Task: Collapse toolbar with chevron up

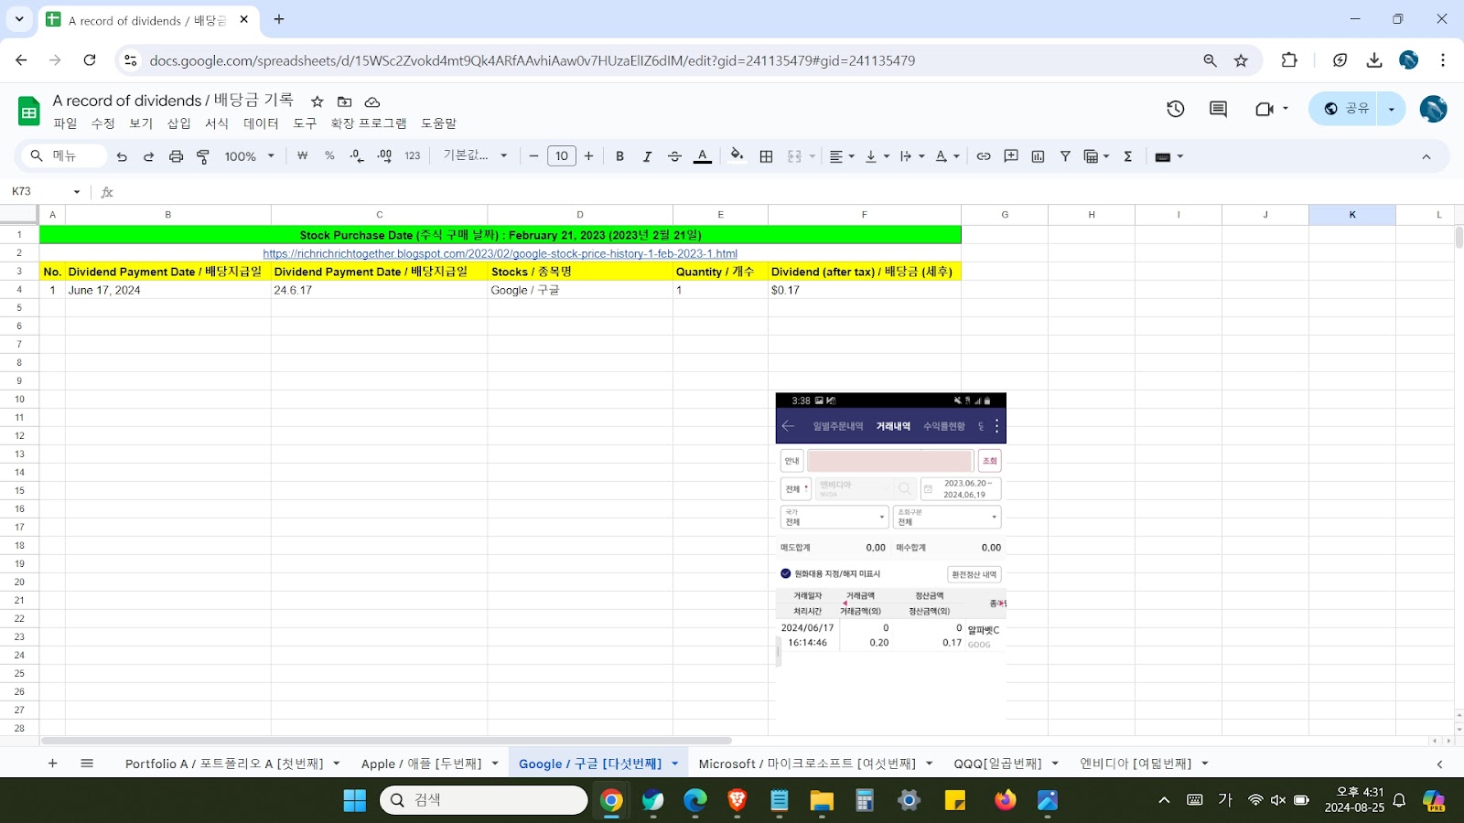Action: (x=1426, y=156)
